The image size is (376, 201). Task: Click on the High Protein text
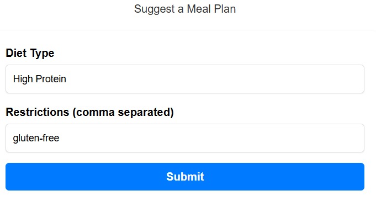tap(40, 79)
